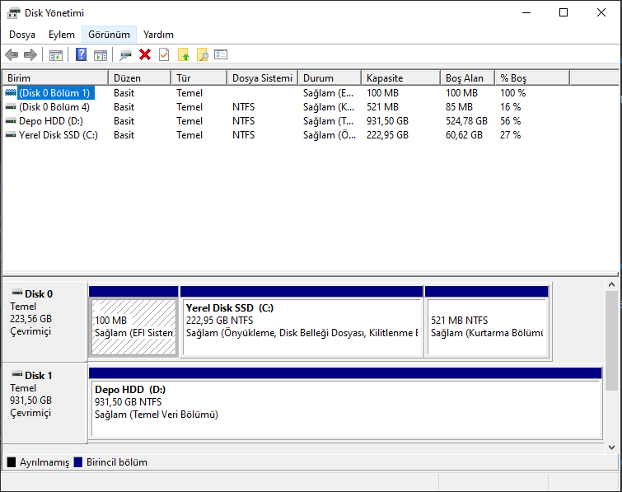
Task: Sort by the Birim column header
Action: click(x=55, y=78)
